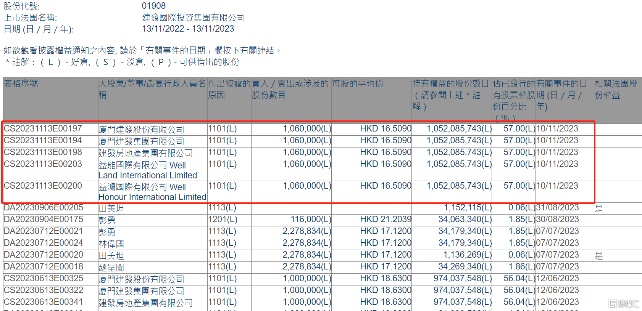The width and height of the screenshot is (642, 311).
Task: Open the 林偉國 shareholder link
Action: (x=111, y=244)
